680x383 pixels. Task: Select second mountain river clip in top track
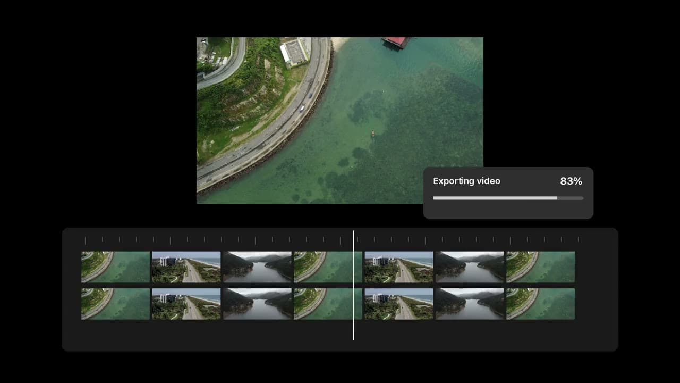coord(470,267)
